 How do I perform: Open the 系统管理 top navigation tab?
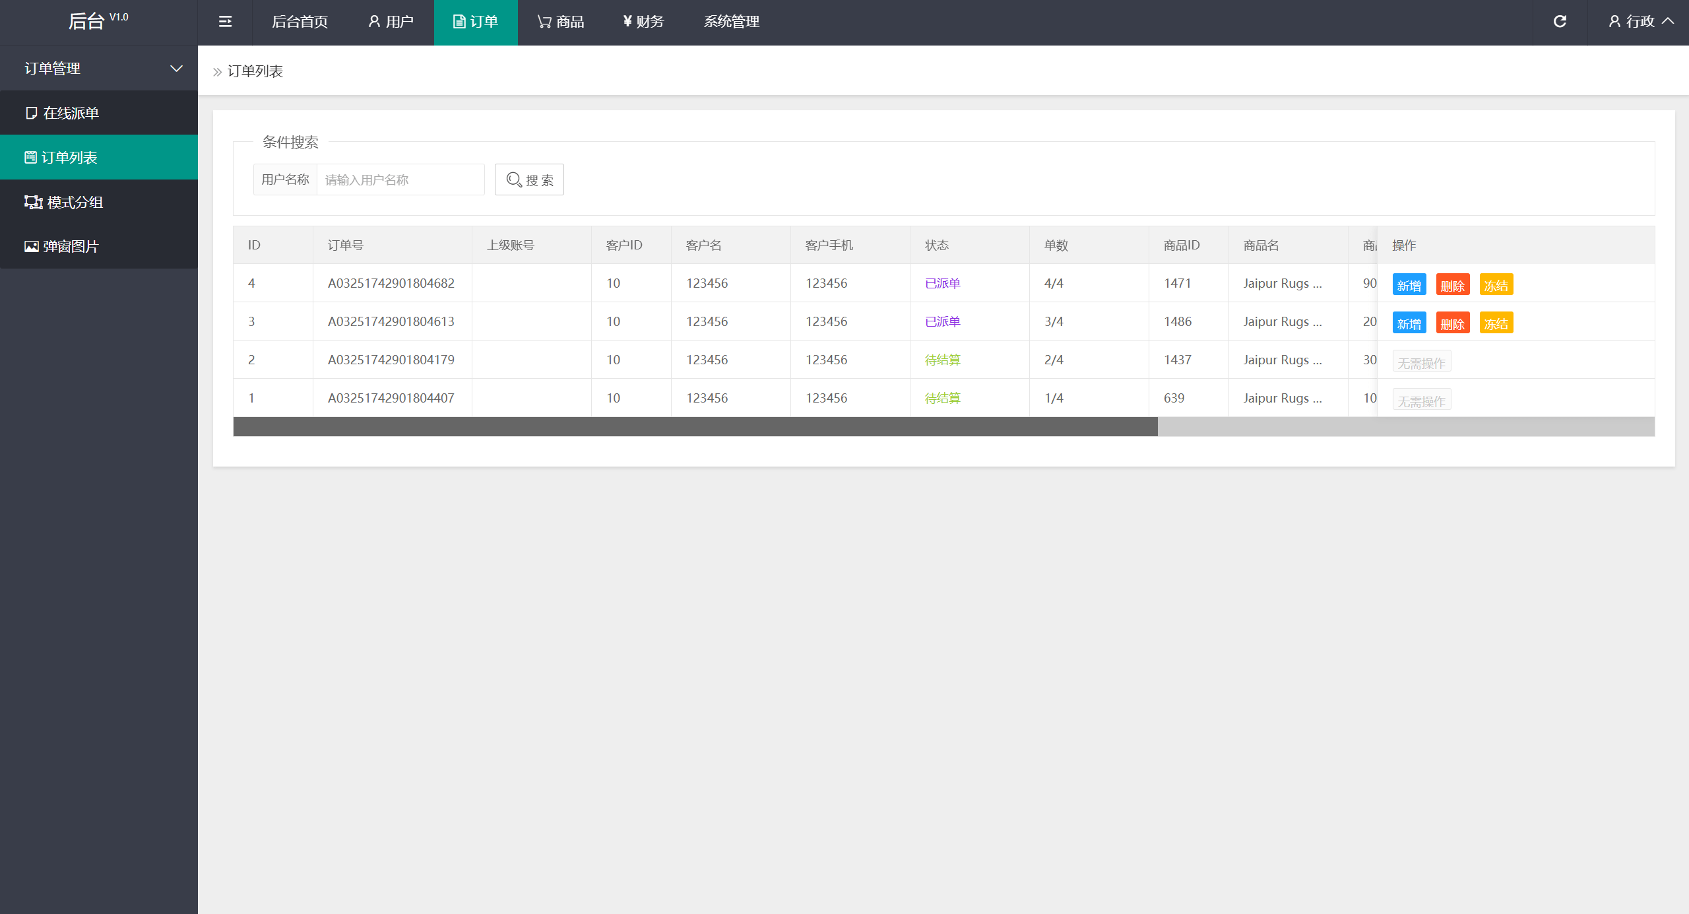(731, 22)
